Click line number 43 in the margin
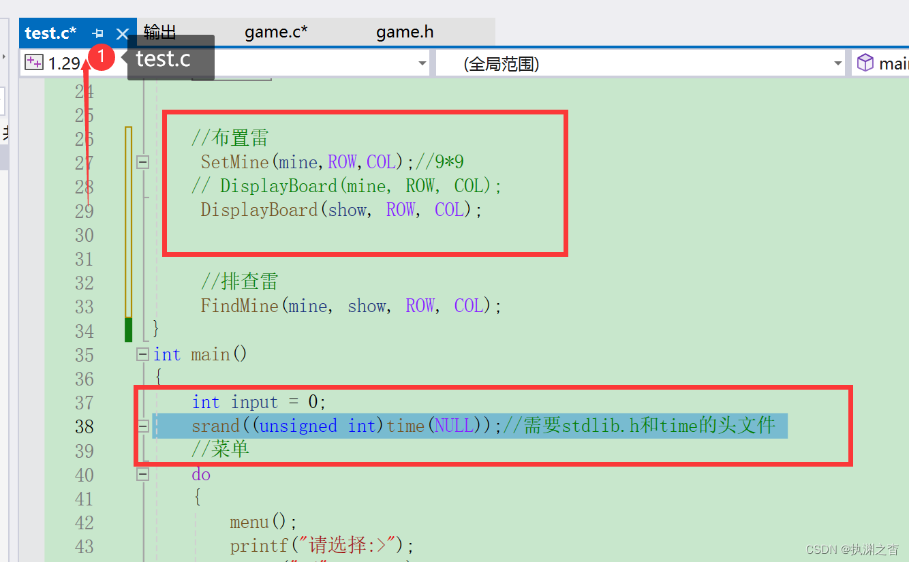This screenshot has height=562, width=909. click(x=84, y=546)
